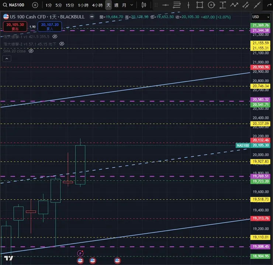Click the add symbol plus icon
This screenshot has width=273, height=265.
[x=35, y=5]
